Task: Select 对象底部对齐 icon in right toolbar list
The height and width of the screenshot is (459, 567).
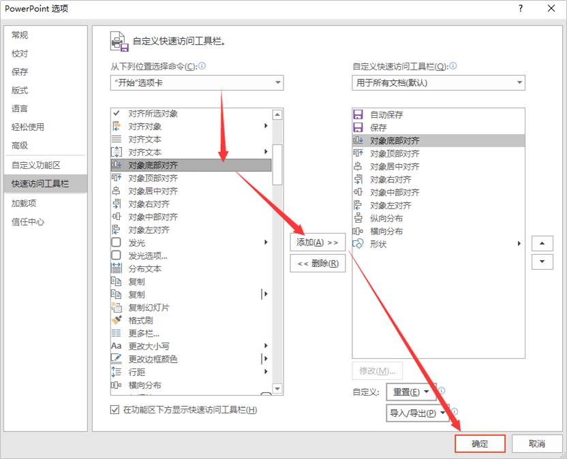Action: [x=358, y=140]
